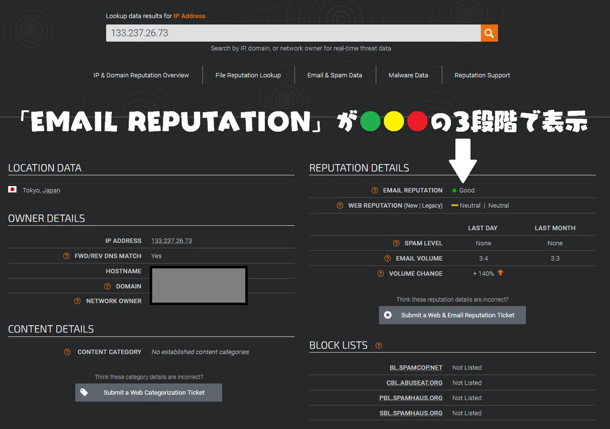The image size is (610, 429).
Task: Open Reputation Support tab
Action: click(482, 75)
